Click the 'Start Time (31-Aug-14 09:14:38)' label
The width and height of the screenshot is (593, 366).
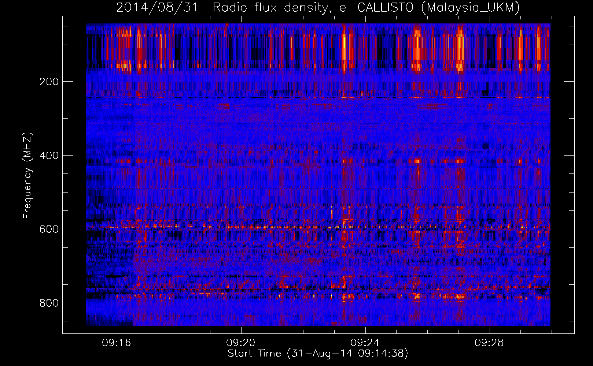click(318, 354)
